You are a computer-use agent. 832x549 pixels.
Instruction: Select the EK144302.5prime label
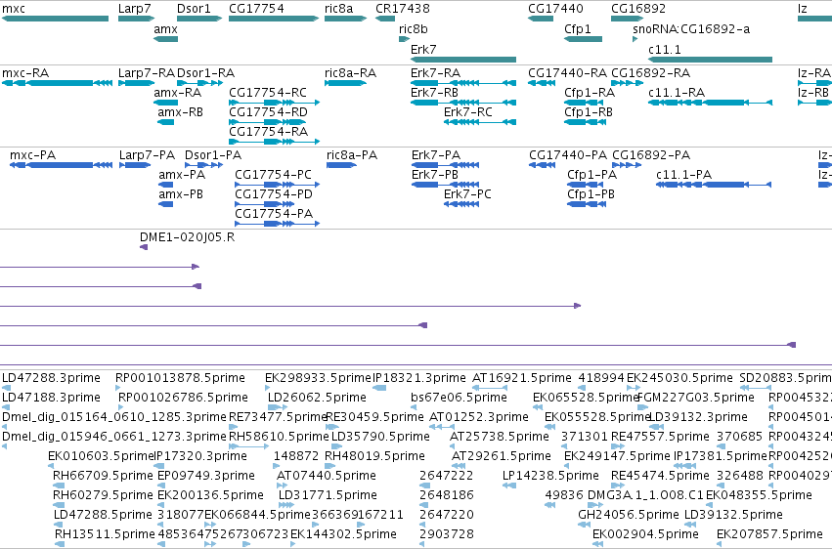343,534
